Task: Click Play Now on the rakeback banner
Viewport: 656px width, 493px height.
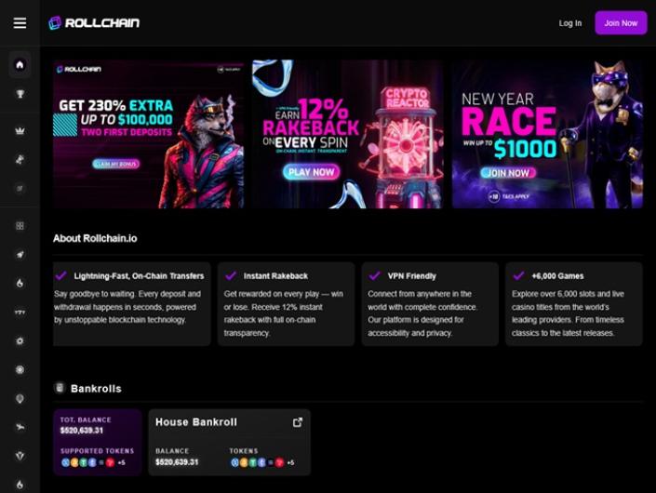Action: coord(312,172)
